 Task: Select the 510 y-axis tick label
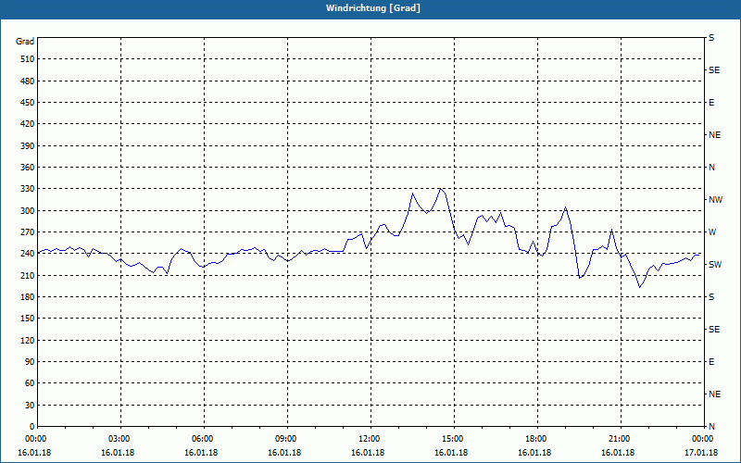[28, 59]
